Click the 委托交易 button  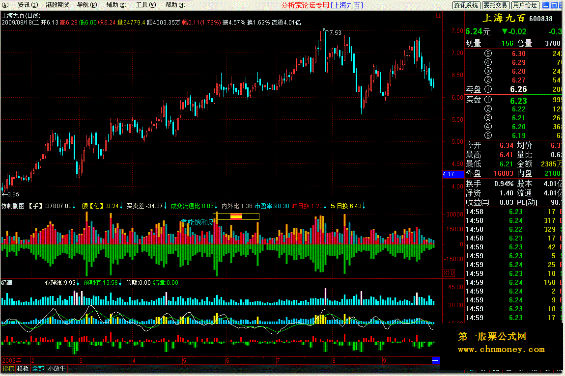click(x=495, y=5)
